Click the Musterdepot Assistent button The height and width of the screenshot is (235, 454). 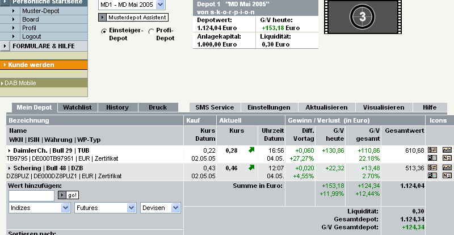(x=133, y=18)
